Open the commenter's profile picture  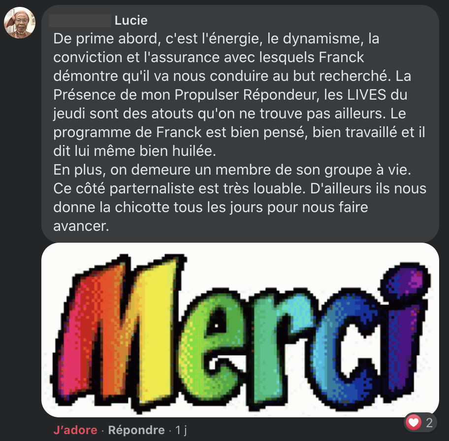[x=20, y=23]
